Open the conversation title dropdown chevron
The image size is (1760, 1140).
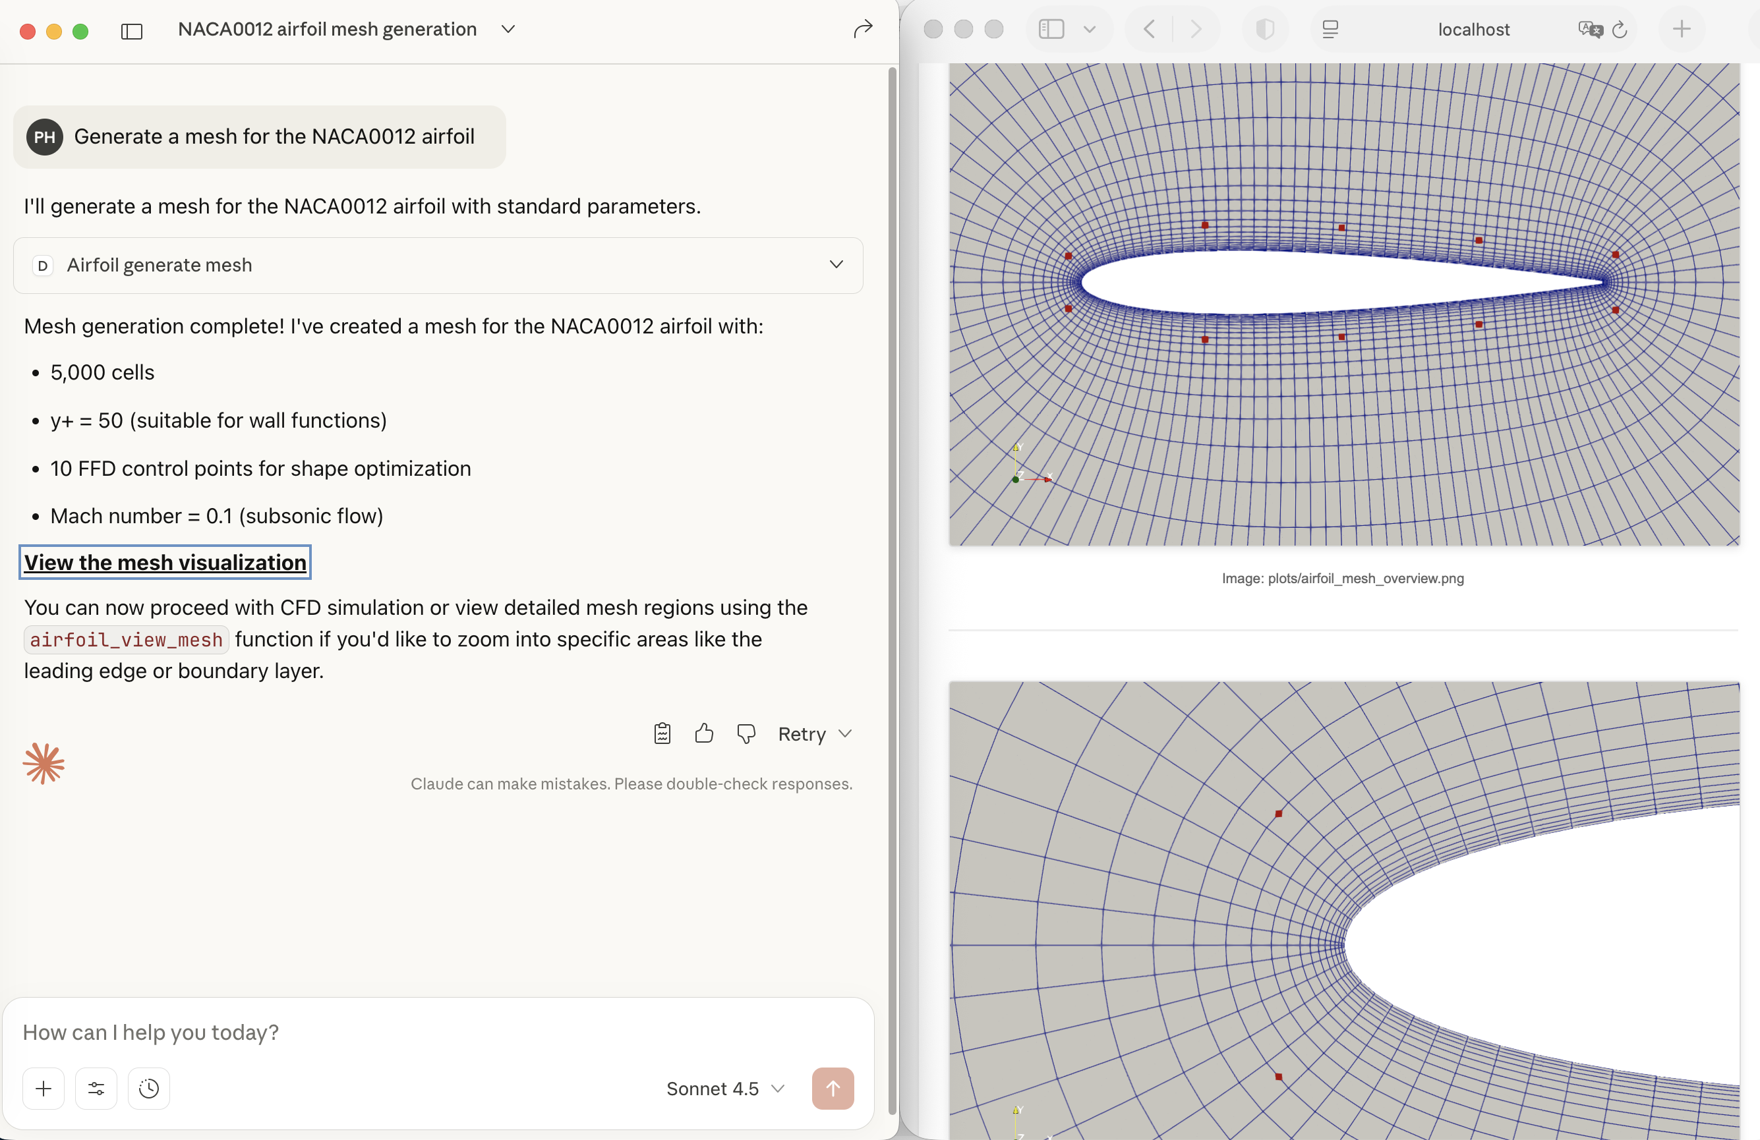(508, 30)
